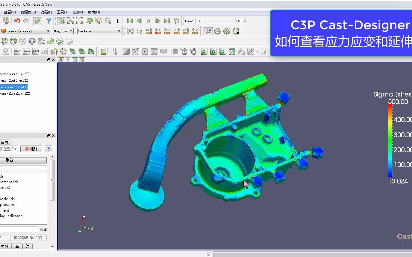
Task: Click the 重置(R) reset button
Action: 9,149
